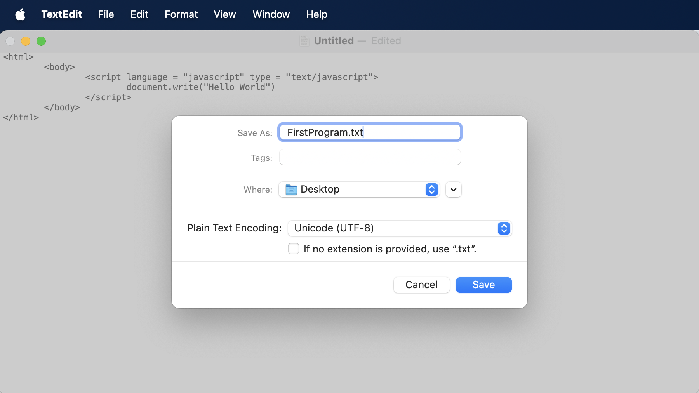Click the Cancel button
This screenshot has height=393, width=699.
coord(421,285)
